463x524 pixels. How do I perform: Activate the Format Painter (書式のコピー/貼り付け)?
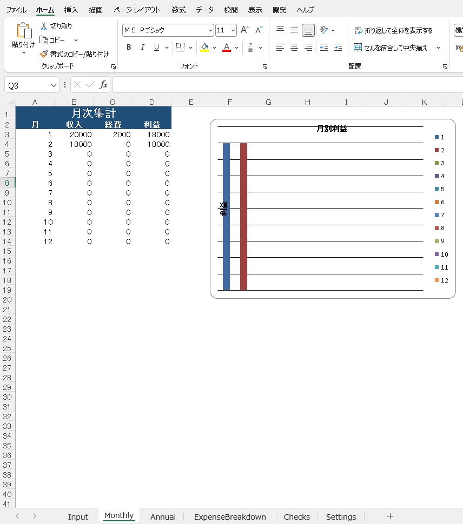(74, 53)
